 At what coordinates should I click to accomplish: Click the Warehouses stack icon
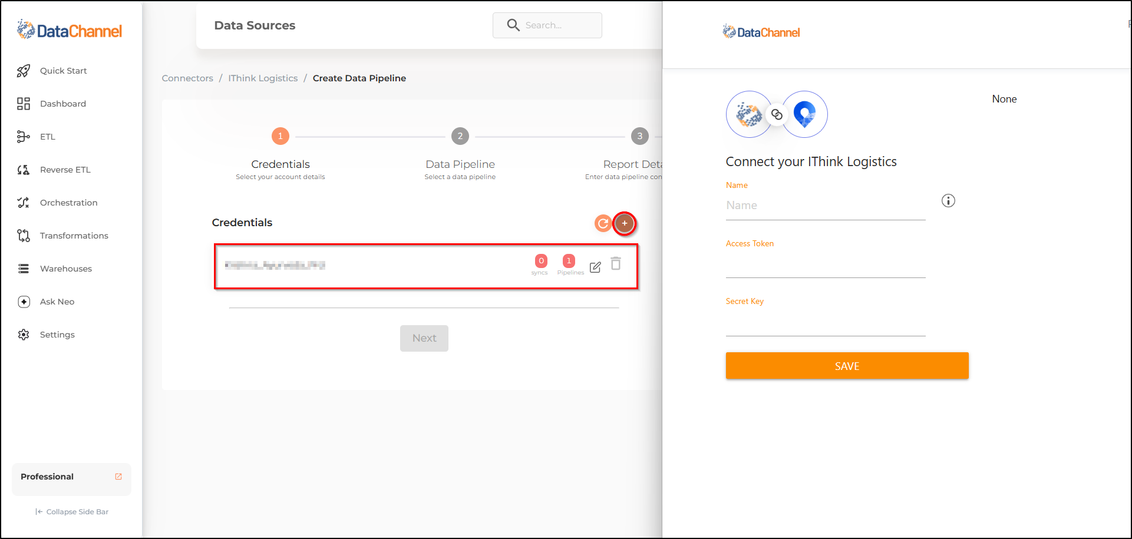pos(24,269)
